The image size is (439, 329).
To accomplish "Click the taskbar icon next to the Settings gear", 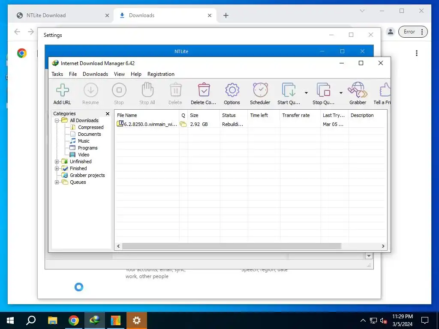I will point(115,320).
